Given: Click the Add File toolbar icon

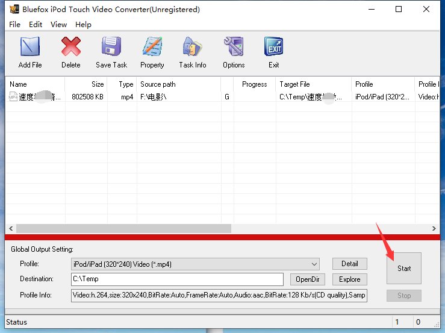Looking at the screenshot, I should [30, 46].
